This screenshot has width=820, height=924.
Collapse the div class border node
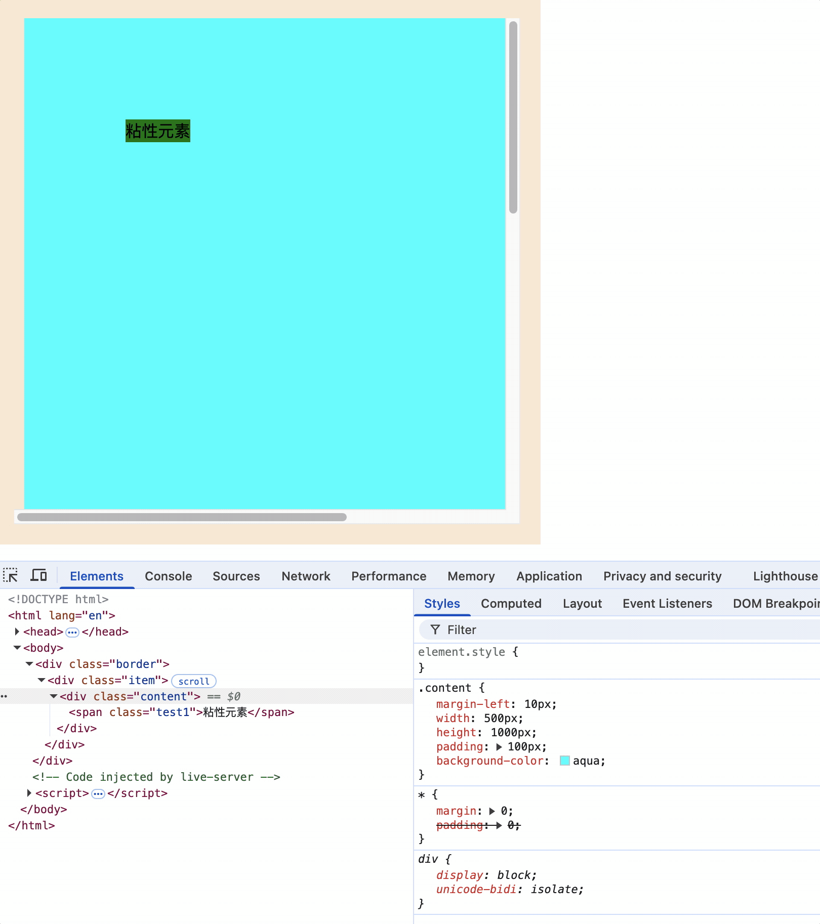click(x=29, y=664)
